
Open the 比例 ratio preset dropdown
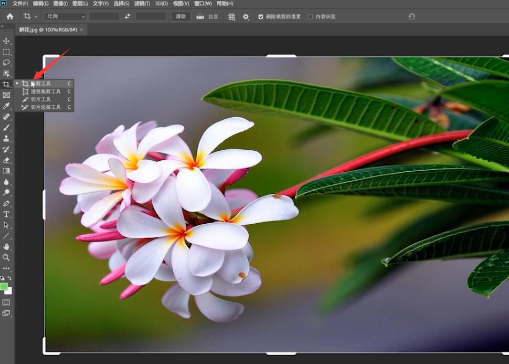(x=65, y=16)
